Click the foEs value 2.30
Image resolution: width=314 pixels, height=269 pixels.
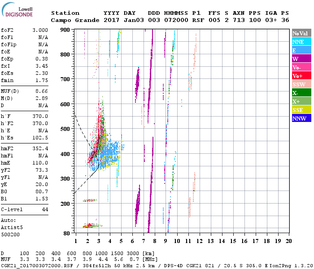(x=42, y=73)
